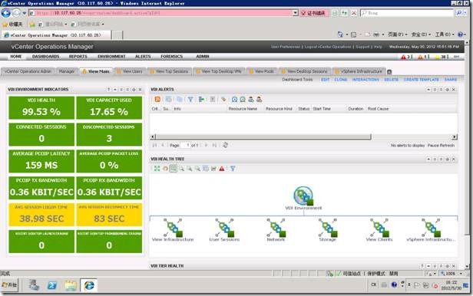Image resolution: width=473 pixels, height=296 pixels.
Task: Select the View Clients node
Action: [379, 230]
